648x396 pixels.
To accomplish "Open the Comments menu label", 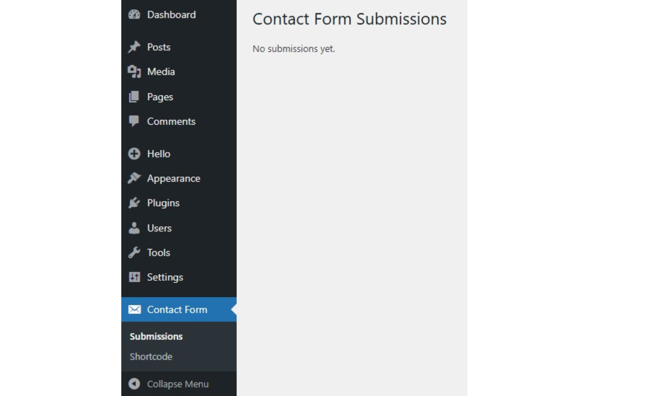I will (x=171, y=121).
